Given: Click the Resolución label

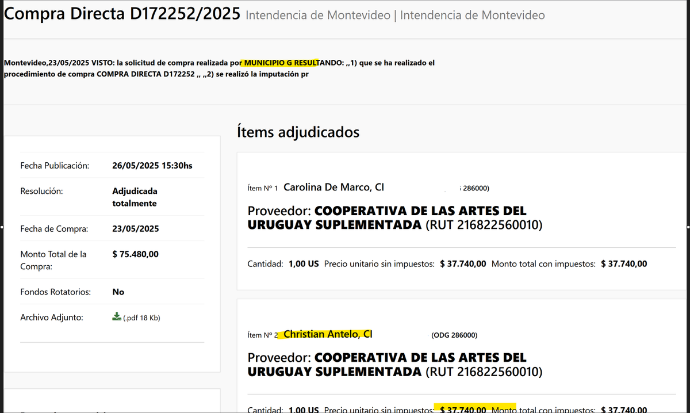Looking at the screenshot, I should point(41,191).
